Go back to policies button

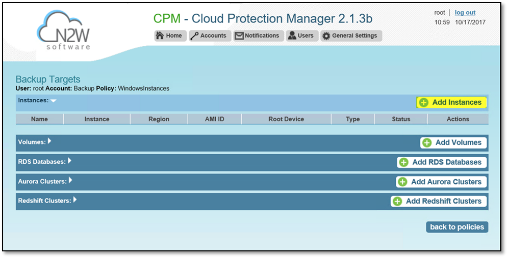457,227
